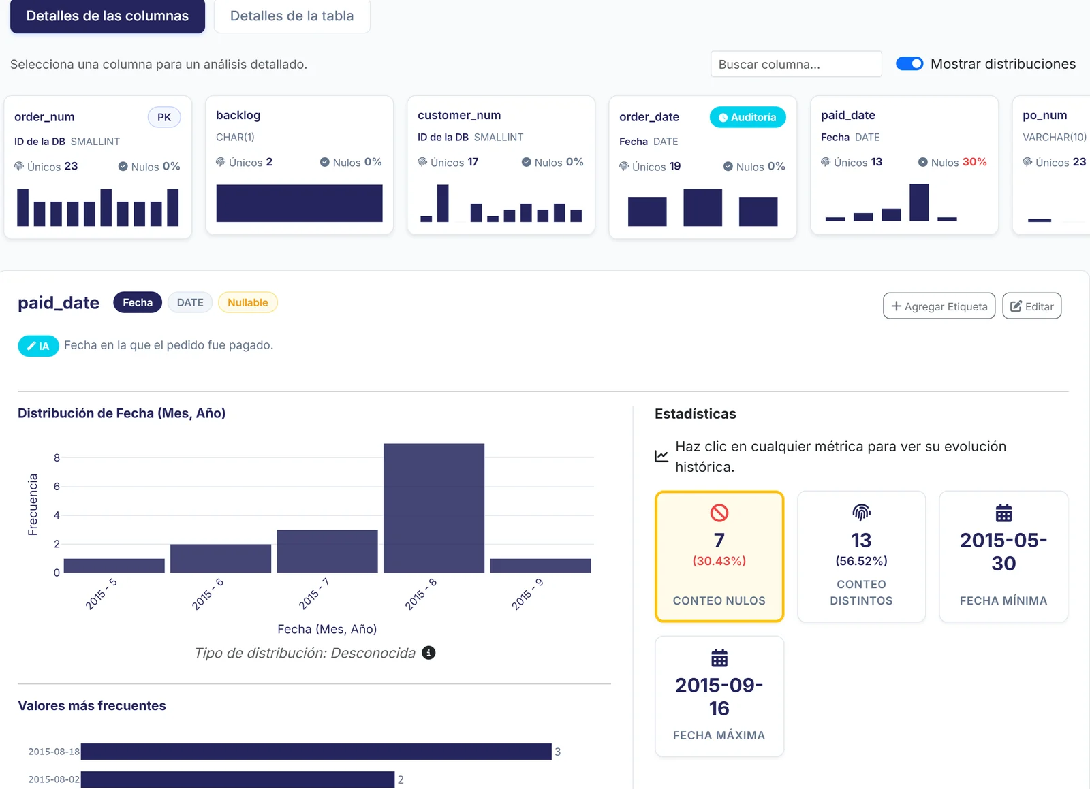Click fingerprint icon beside po_num Únicos 23

(1027, 162)
